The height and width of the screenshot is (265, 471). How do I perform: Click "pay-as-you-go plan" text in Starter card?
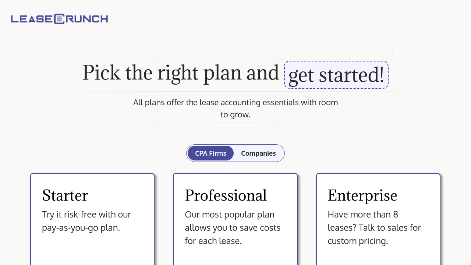[81, 227]
